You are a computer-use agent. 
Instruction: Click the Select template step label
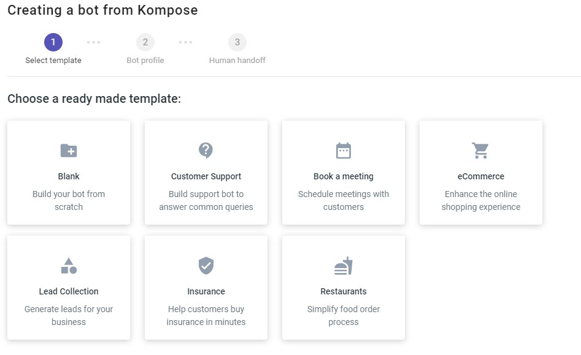[x=53, y=60]
